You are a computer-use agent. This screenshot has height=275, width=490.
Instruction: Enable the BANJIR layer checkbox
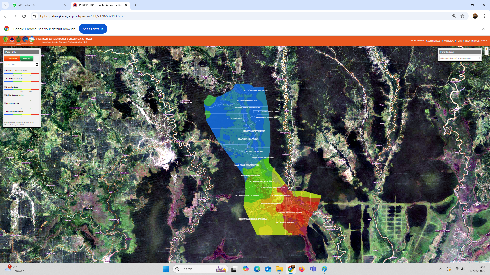click(472, 40)
